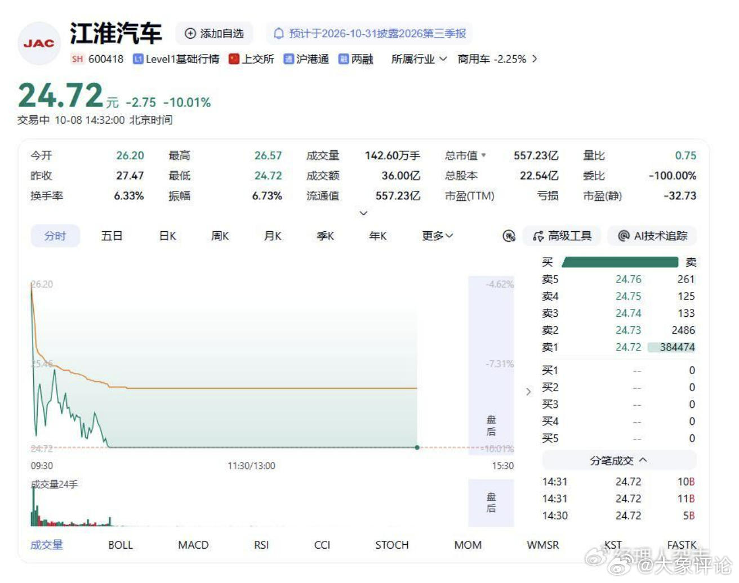Open the 日K chart tab
Image resolution: width=739 pixels, height=583 pixels.
pos(167,236)
